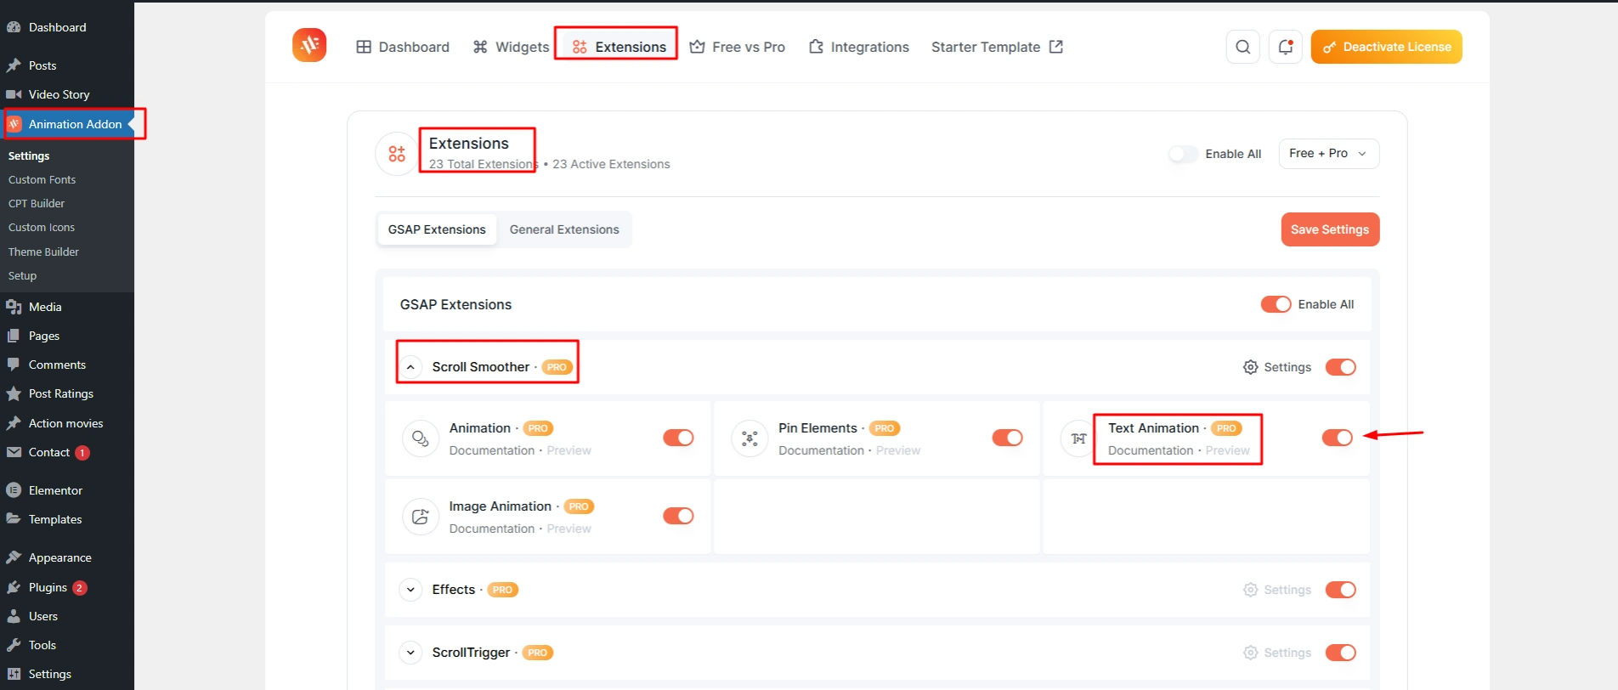Open Custom Icons submenu item

pyautogui.click(x=42, y=227)
